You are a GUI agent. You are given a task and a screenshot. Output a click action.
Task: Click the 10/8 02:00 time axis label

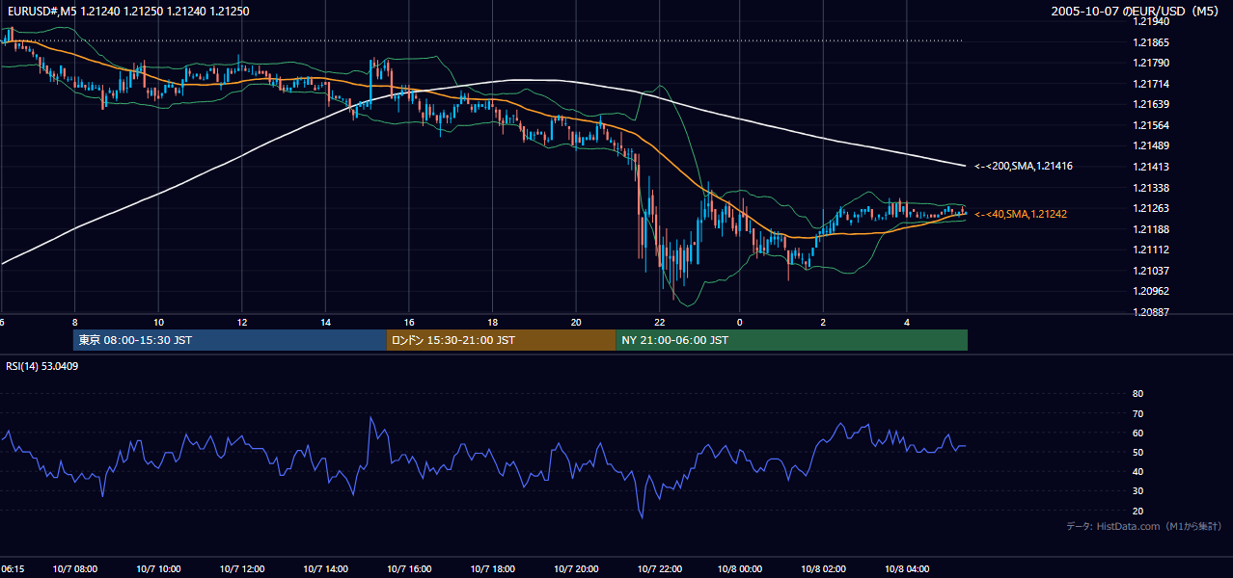(823, 568)
